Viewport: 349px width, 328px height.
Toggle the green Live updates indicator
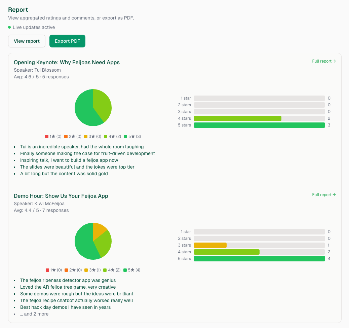9,27
